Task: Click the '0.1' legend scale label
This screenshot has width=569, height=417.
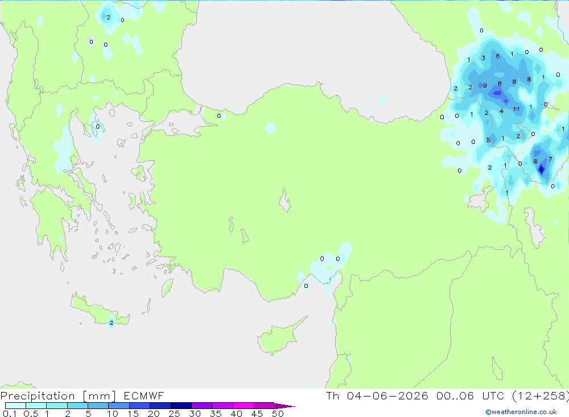Action: [10, 414]
